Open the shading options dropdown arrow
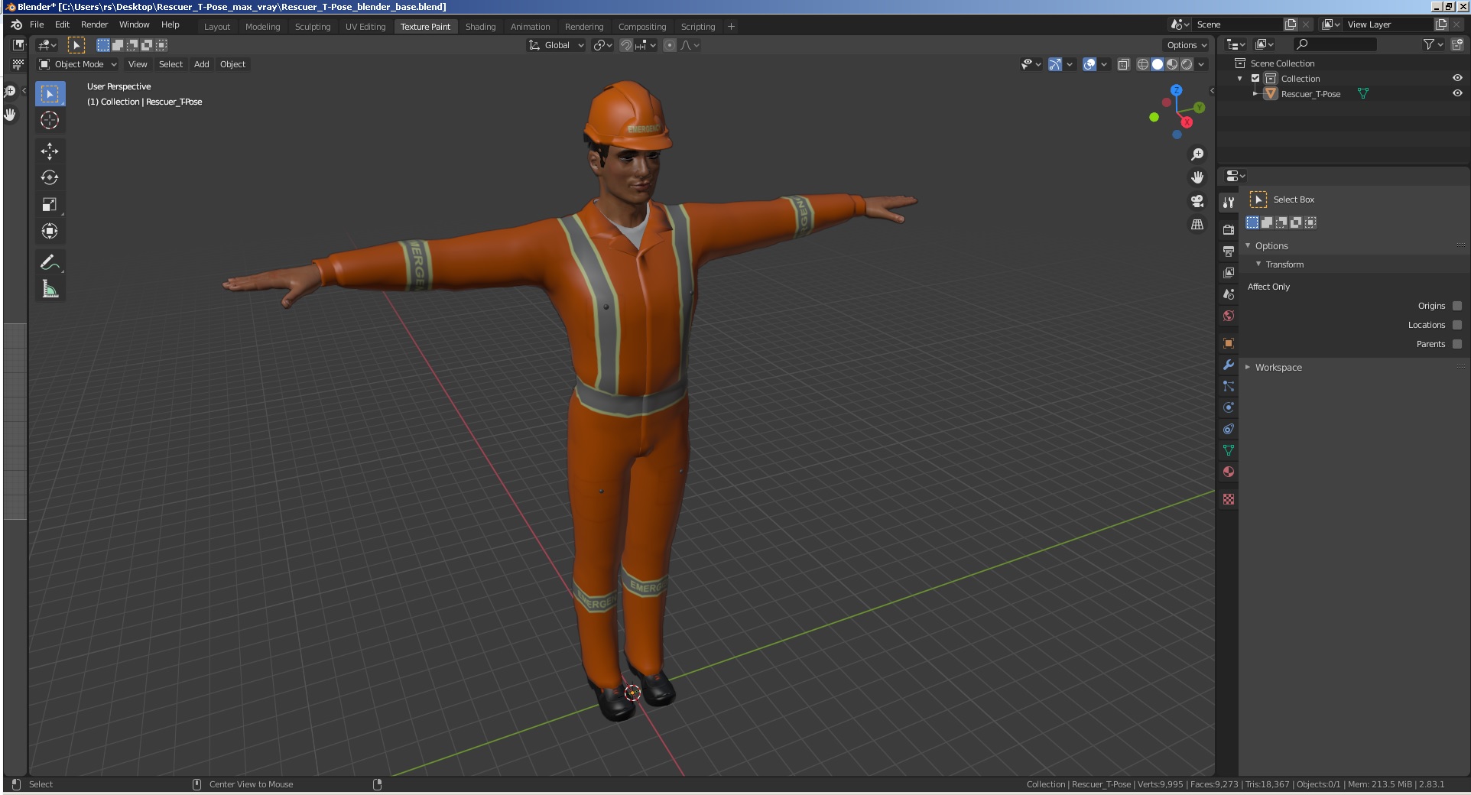The width and height of the screenshot is (1471, 795). click(x=1202, y=64)
